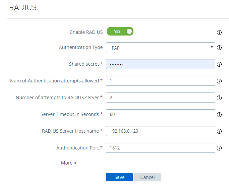Select the attempts to RADIUS server field
The image size is (229, 188).
click(x=160, y=98)
